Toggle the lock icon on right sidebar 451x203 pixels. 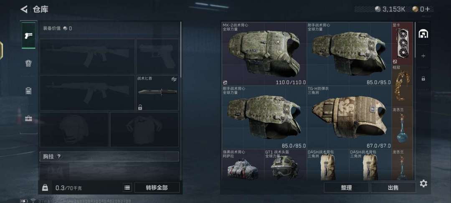(423, 78)
